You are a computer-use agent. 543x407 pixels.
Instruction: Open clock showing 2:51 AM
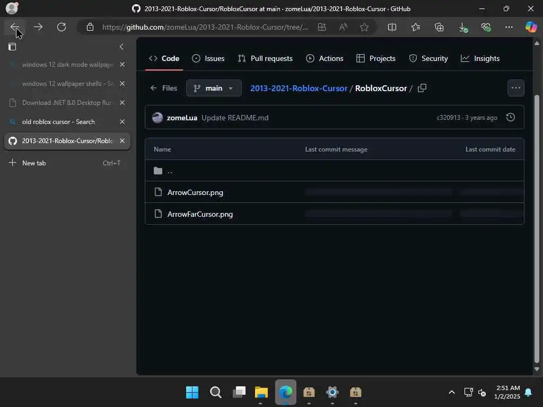507,392
